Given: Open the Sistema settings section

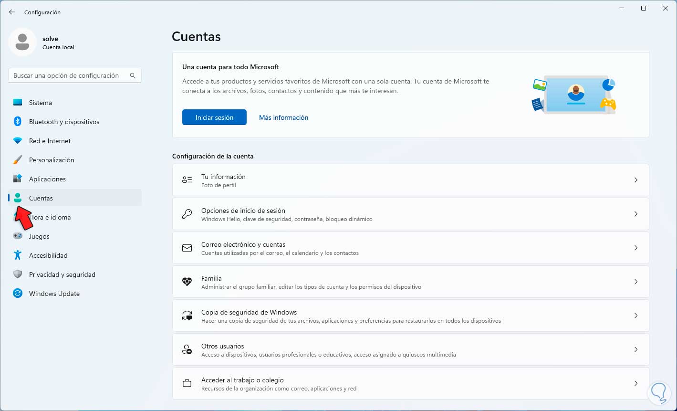Looking at the screenshot, I should [x=75, y=103].
